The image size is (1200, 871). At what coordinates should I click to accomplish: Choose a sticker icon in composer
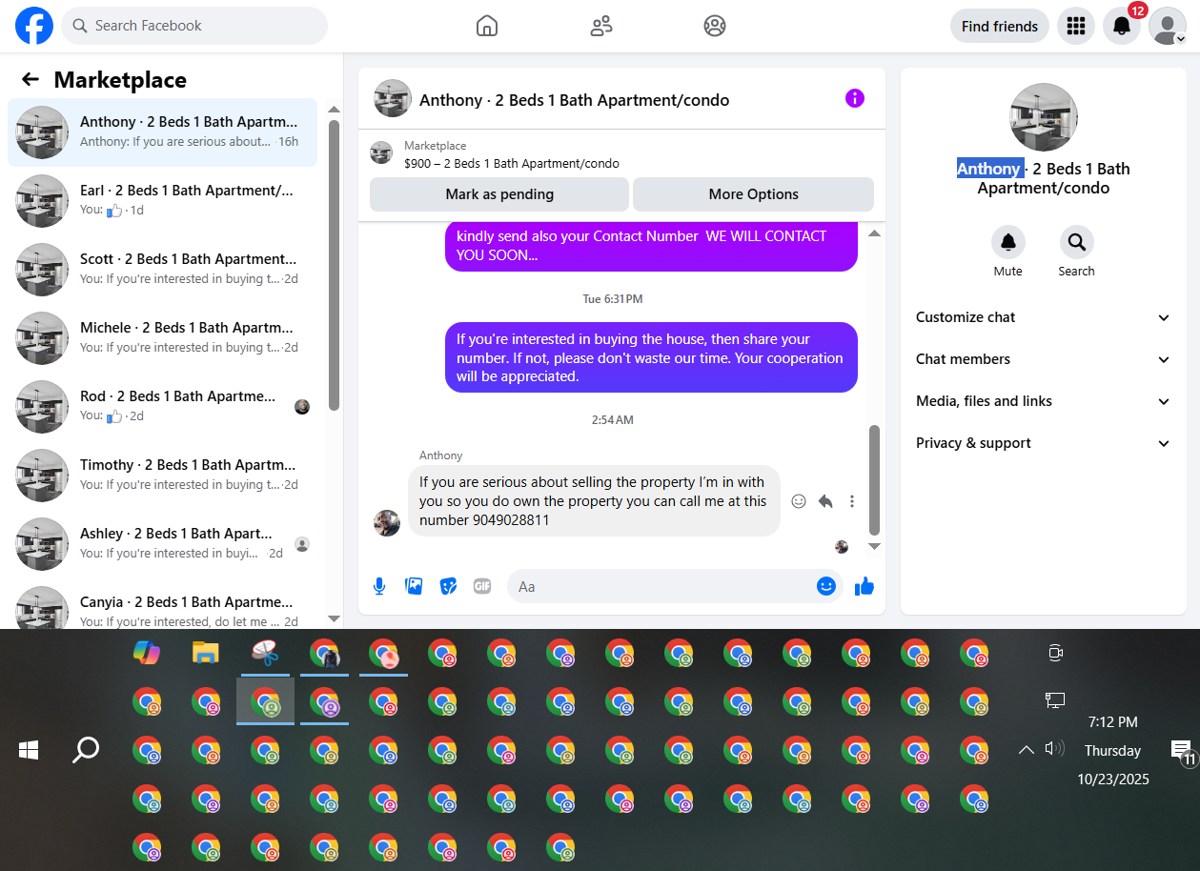click(x=448, y=586)
